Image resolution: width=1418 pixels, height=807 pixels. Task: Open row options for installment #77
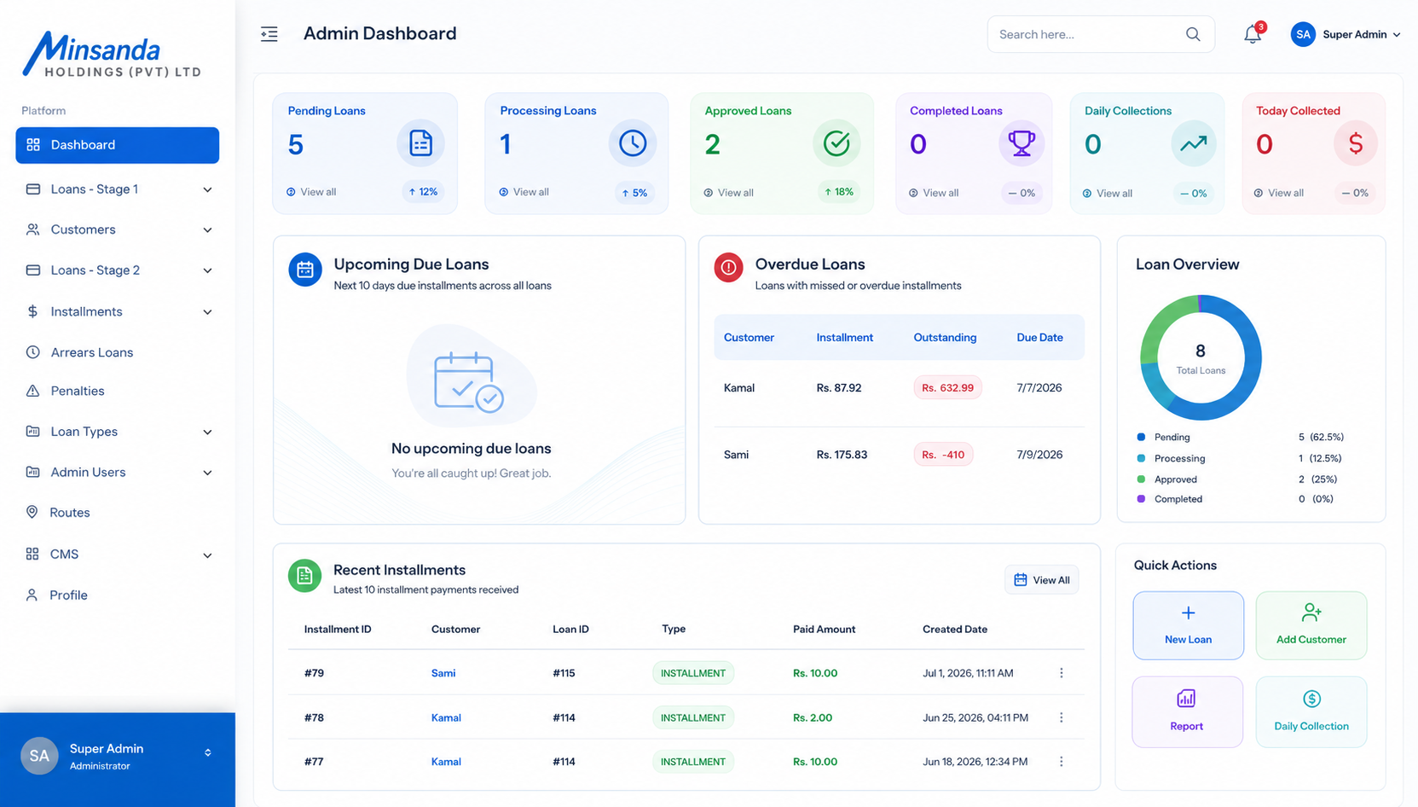click(1062, 762)
